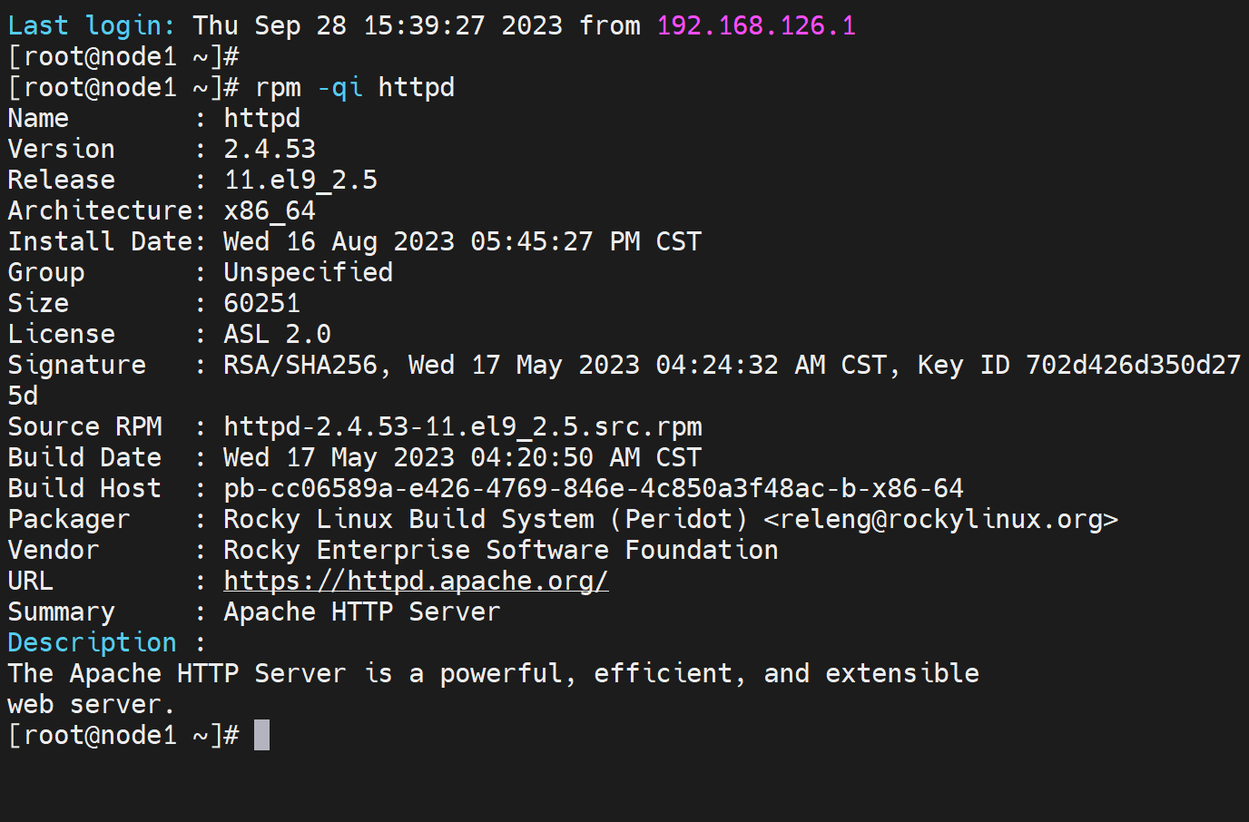Click the License value ASL 2.0
The height and width of the screenshot is (822, 1249).
pos(277,334)
